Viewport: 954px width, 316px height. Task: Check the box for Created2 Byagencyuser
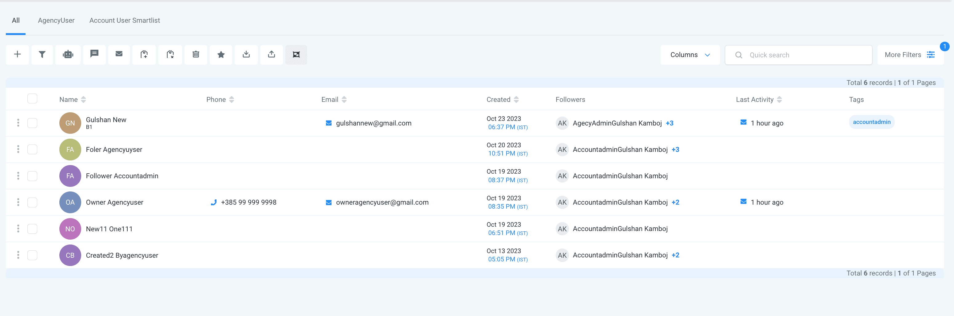(32, 255)
